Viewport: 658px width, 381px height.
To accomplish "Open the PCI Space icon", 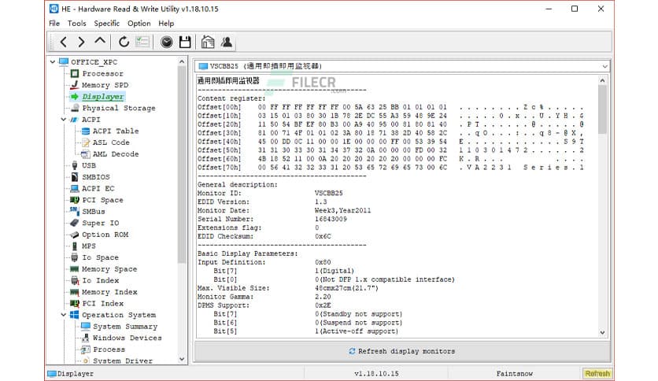I will [75, 200].
